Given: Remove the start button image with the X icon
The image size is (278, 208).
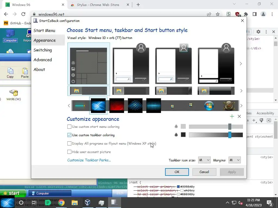Looking at the screenshot, I should pyautogui.click(x=239, y=116).
